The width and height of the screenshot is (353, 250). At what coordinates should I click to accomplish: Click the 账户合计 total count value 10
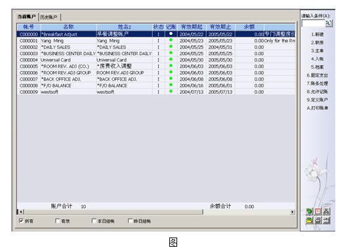click(83, 207)
